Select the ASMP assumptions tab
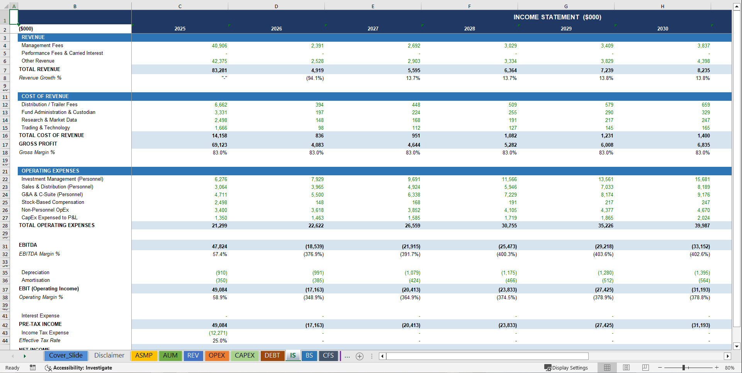This screenshot has height=373, width=742. click(144, 356)
